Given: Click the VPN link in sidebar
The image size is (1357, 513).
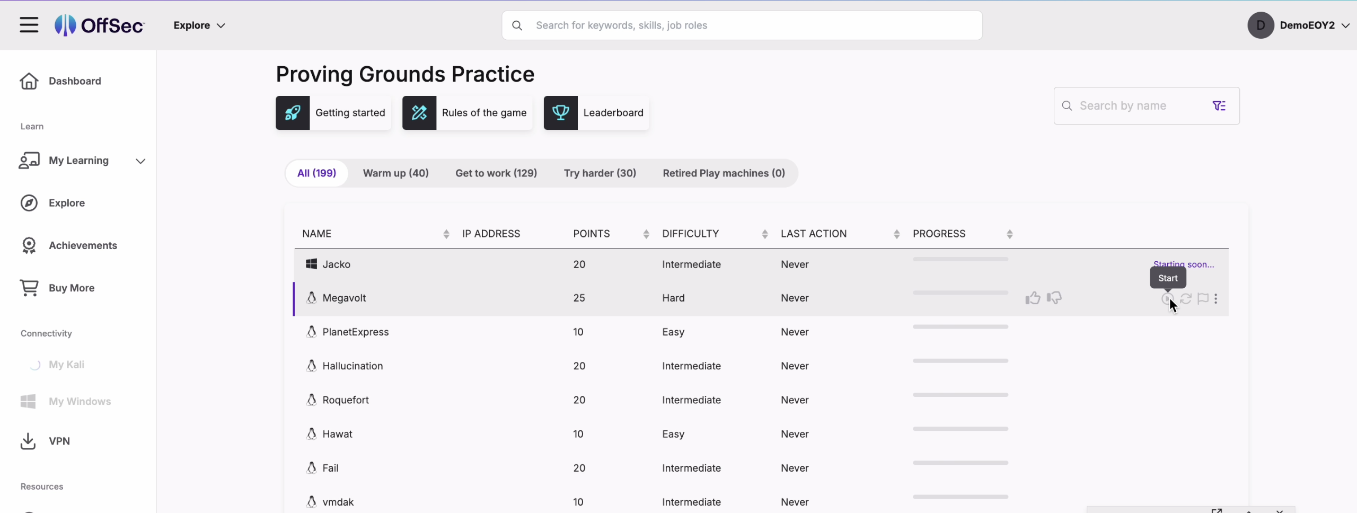Looking at the screenshot, I should [x=59, y=441].
